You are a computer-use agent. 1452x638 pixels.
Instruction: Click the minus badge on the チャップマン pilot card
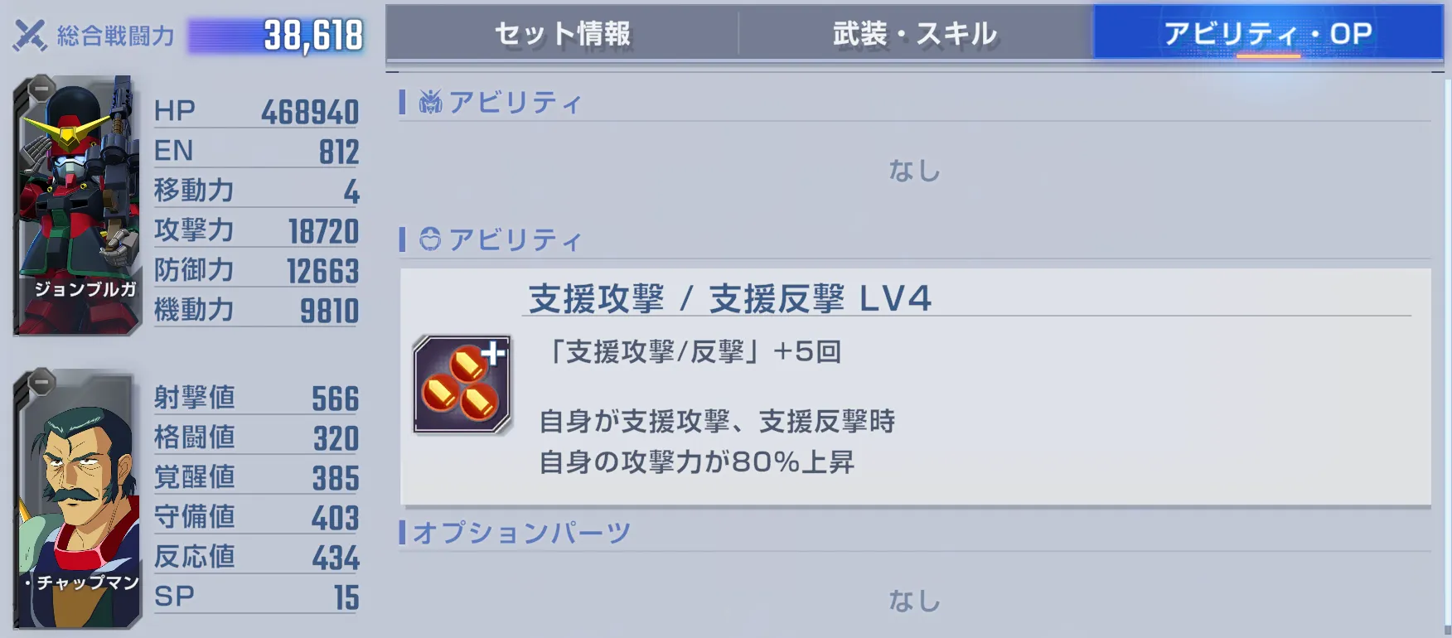[41, 382]
